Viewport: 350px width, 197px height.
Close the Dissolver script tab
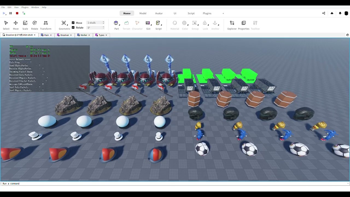[71, 35]
